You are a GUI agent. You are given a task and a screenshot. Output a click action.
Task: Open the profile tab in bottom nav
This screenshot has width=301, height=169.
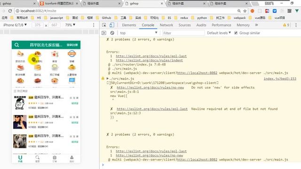click(x=71, y=159)
